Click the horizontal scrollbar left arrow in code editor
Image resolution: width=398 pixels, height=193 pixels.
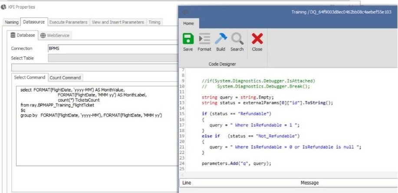[x=182, y=175]
